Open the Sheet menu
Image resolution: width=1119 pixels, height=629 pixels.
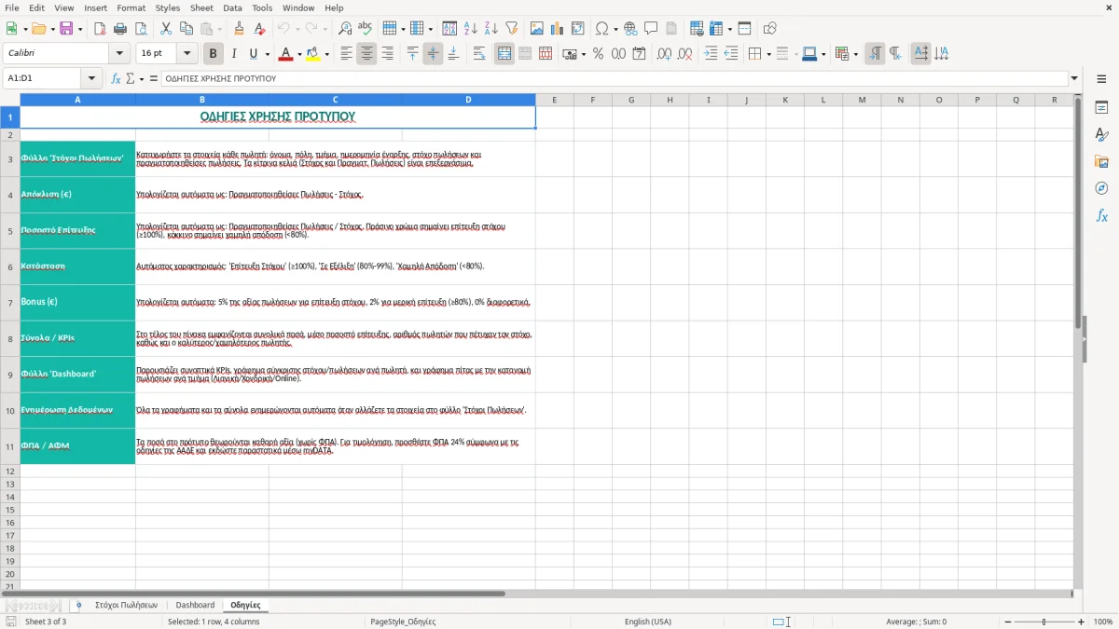[x=201, y=7]
